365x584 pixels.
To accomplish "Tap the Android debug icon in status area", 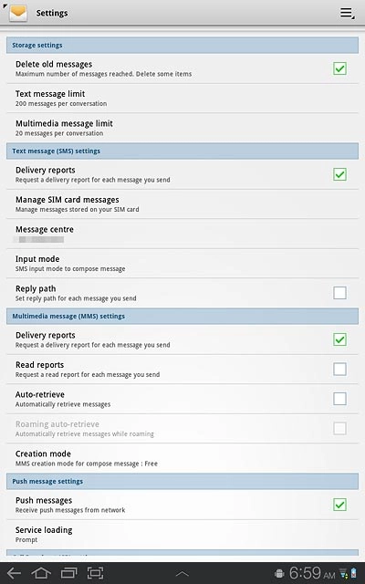I will pos(279,574).
